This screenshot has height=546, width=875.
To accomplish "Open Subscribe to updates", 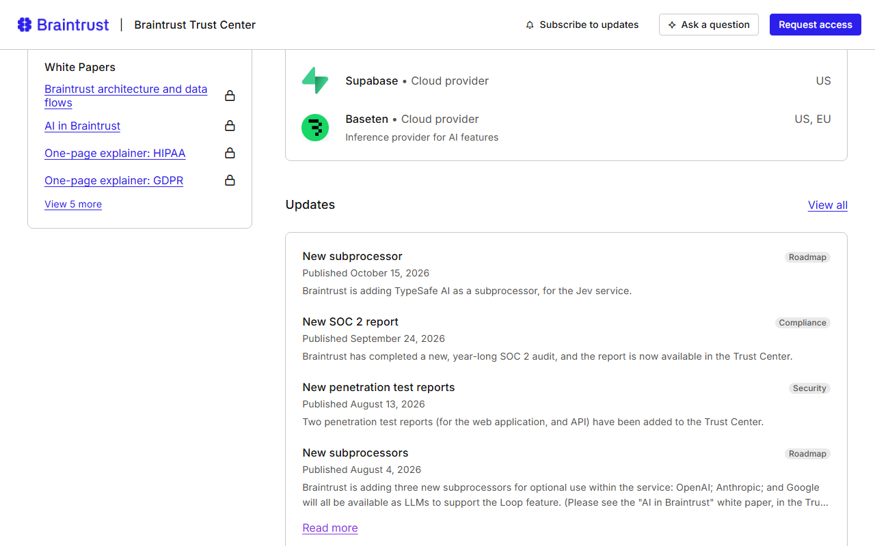I will (582, 25).
